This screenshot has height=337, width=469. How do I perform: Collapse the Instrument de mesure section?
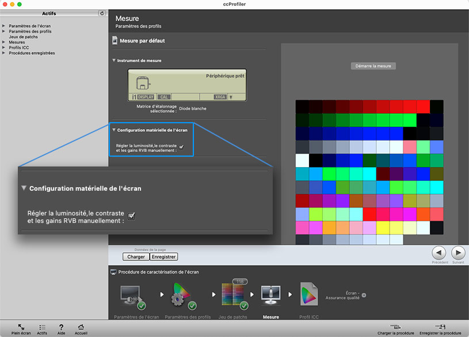pos(114,60)
